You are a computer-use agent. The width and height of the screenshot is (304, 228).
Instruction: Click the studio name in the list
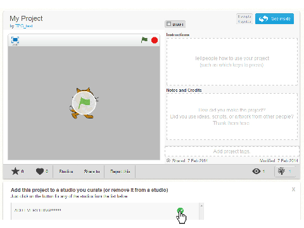tap(38, 210)
